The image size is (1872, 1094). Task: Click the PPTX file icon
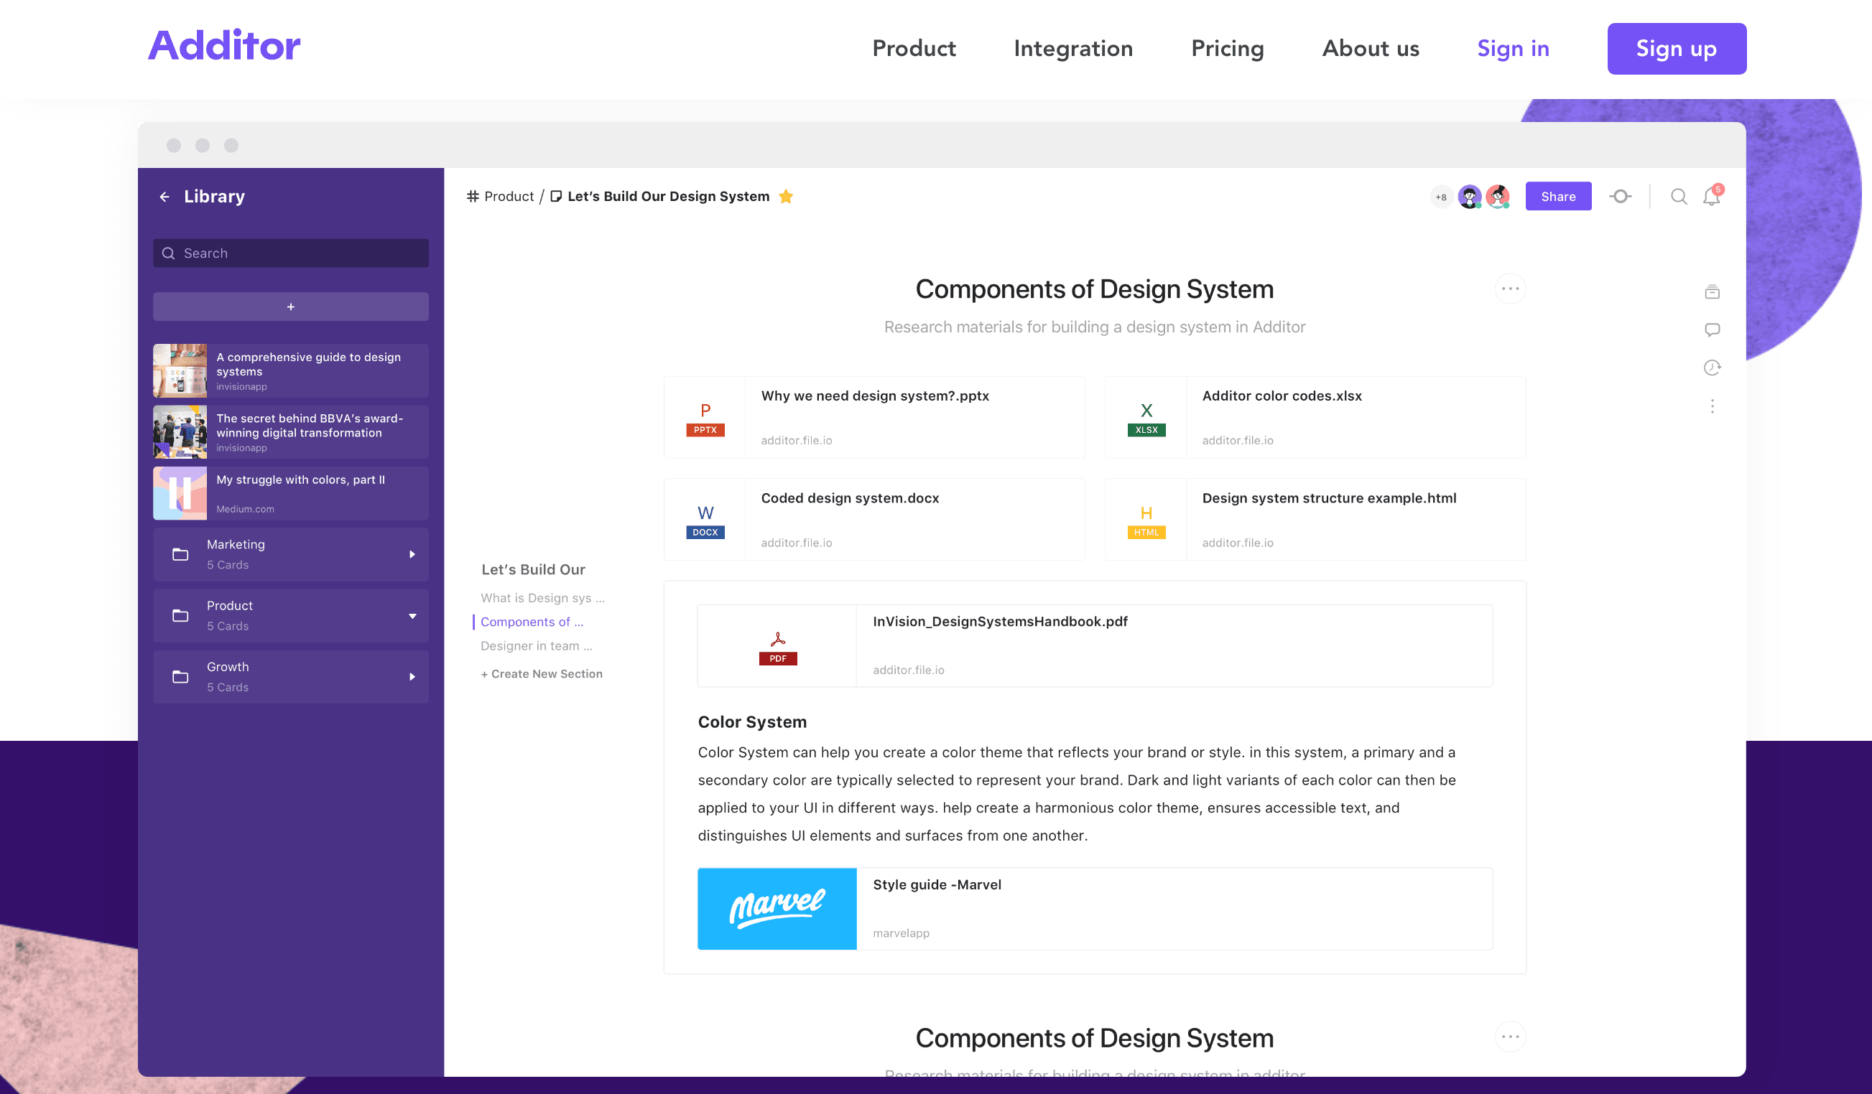(705, 419)
